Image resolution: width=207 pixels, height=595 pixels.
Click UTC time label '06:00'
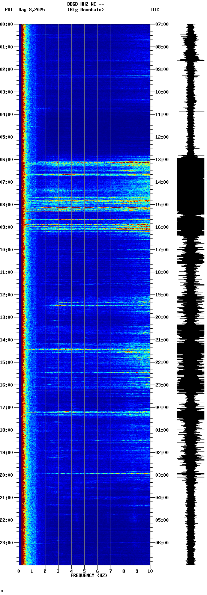pyautogui.click(x=162, y=543)
